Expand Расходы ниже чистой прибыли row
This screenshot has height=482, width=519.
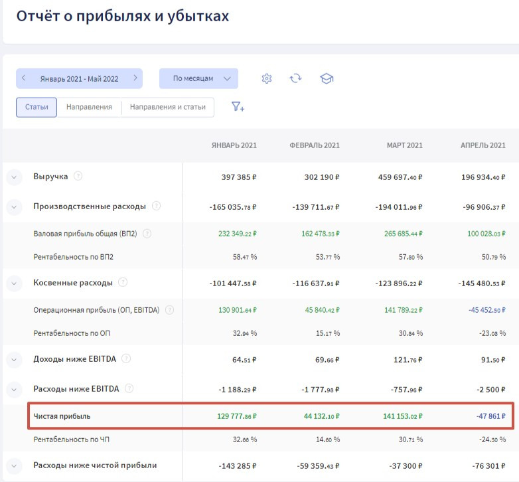click(x=15, y=465)
